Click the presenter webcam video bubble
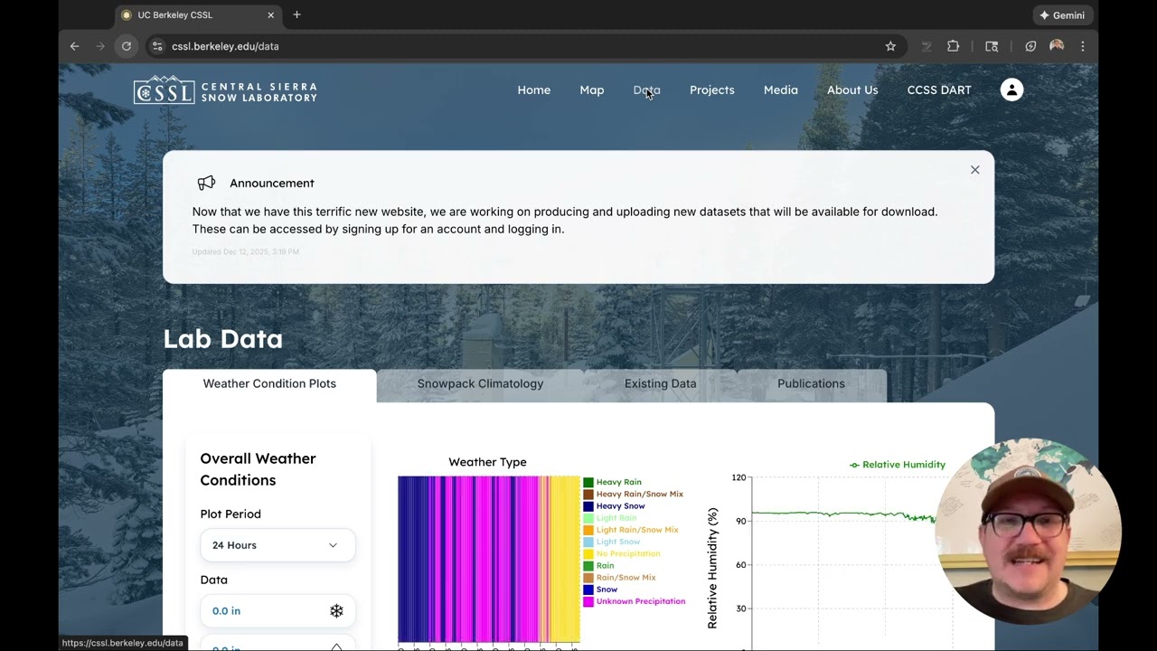 1027,532
